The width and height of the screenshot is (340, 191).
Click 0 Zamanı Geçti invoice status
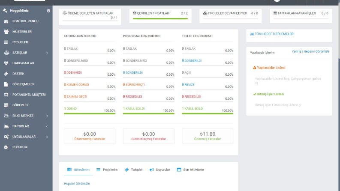click(x=75, y=97)
